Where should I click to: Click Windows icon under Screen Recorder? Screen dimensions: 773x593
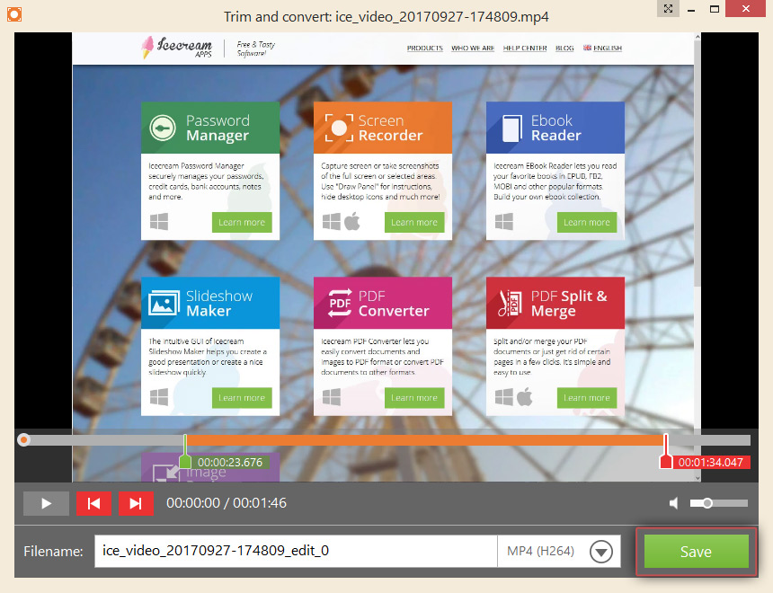tap(332, 222)
